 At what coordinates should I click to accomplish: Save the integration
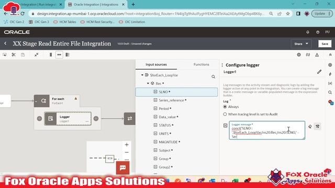coord(325,44)
